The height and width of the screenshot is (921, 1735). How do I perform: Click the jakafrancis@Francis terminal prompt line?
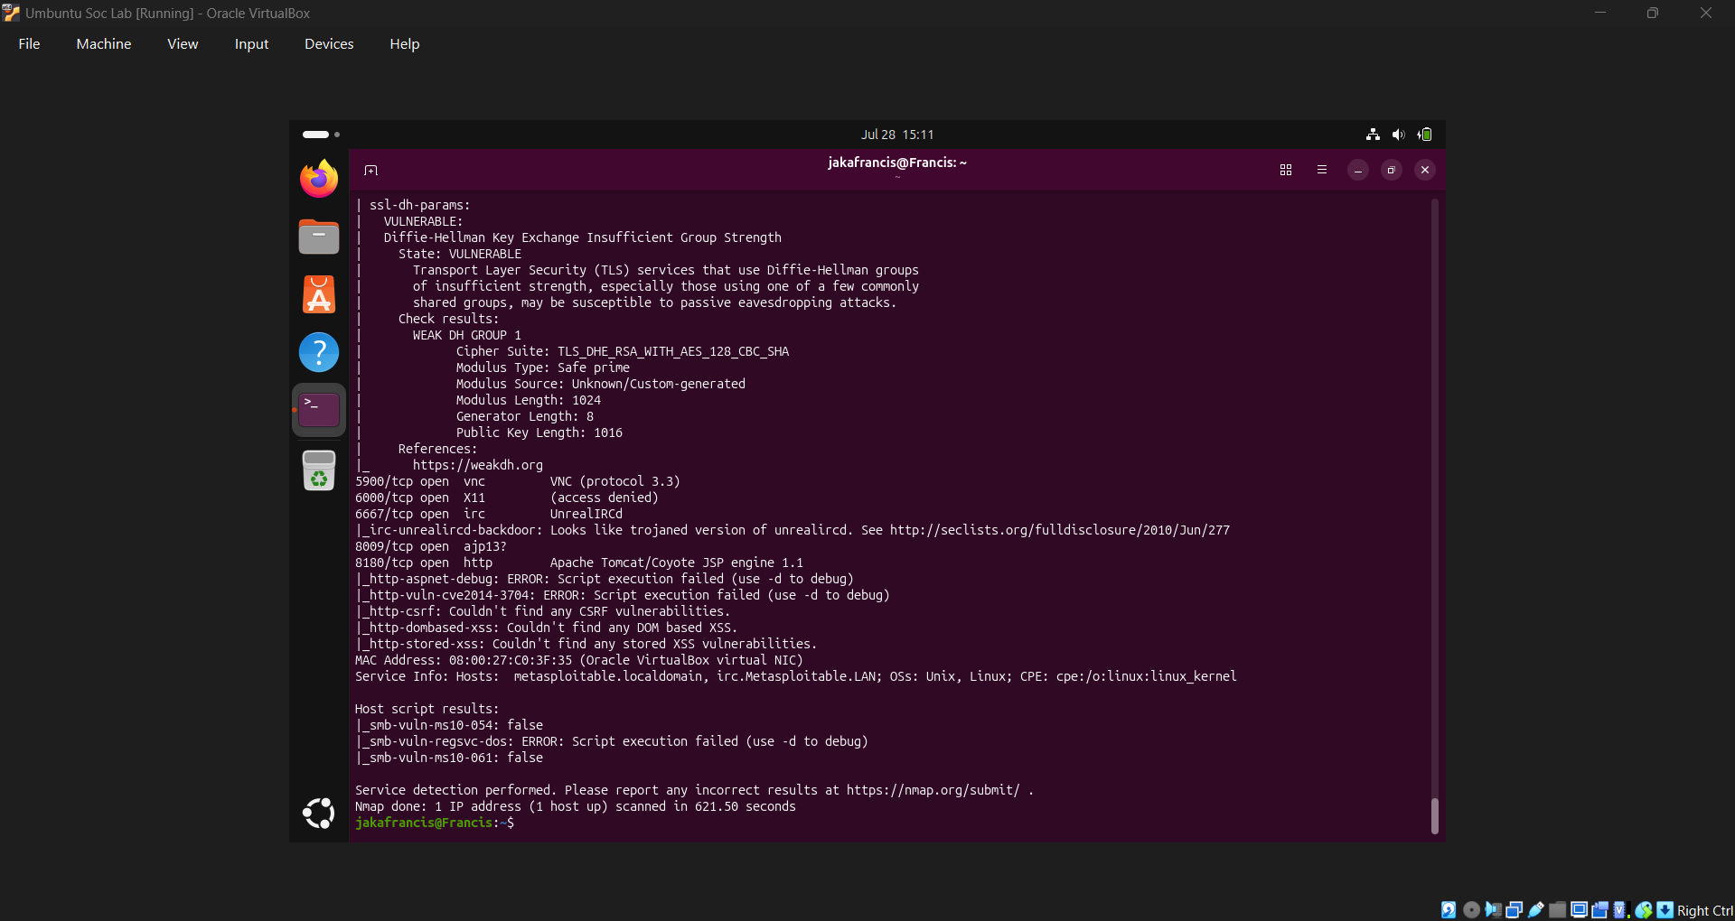click(435, 823)
